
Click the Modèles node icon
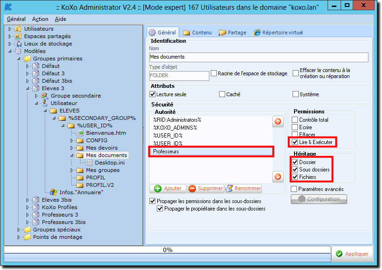18,51
